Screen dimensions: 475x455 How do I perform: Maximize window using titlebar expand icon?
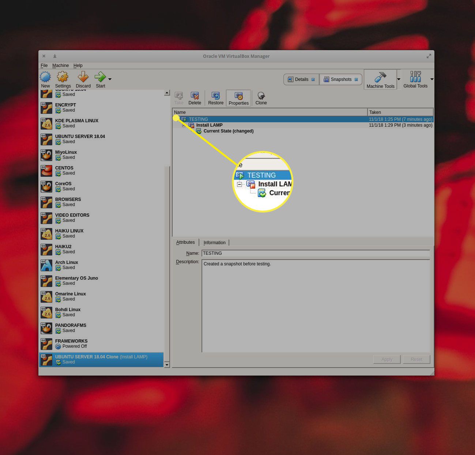click(x=429, y=56)
